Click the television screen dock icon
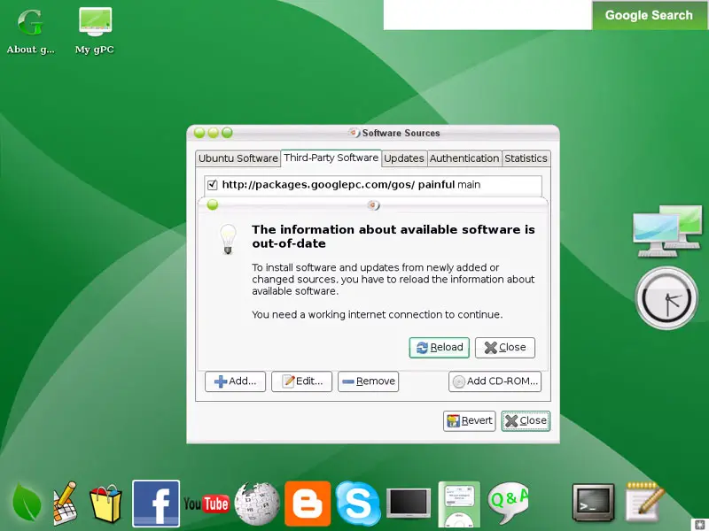The height and width of the screenshot is (531, 709). (409, 503)
